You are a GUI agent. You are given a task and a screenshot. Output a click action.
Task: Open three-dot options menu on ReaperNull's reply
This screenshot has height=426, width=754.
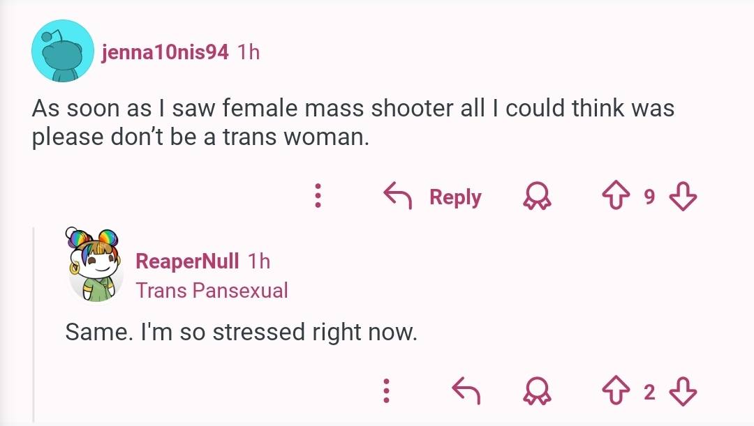385,391
